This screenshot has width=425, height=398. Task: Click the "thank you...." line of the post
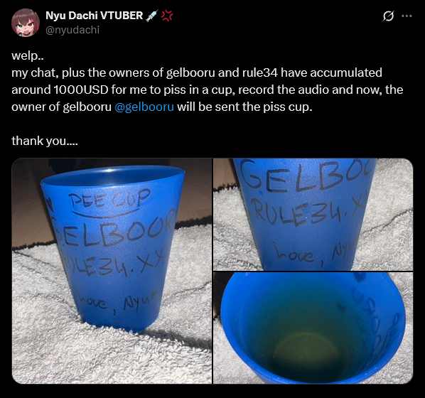[x=45, y=141]
